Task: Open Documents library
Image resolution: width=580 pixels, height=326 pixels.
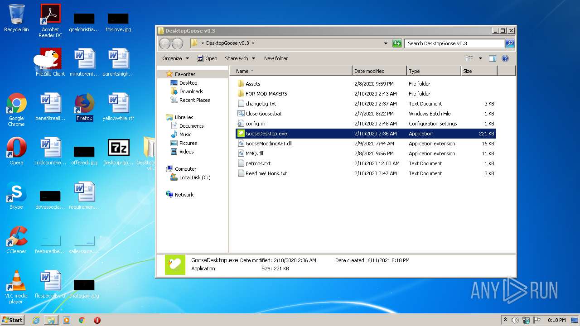Action: point(187,126)
